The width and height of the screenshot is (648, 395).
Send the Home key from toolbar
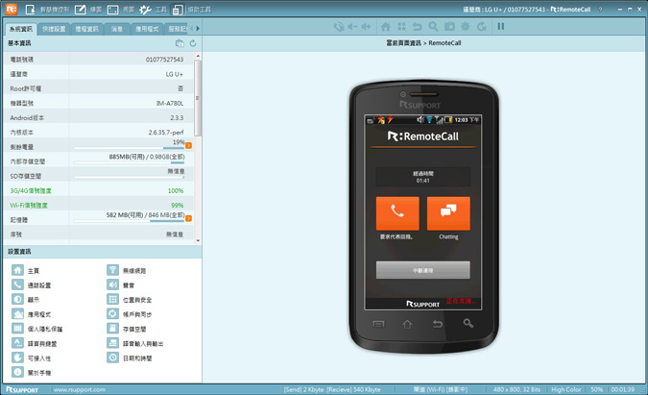[385, 27]
